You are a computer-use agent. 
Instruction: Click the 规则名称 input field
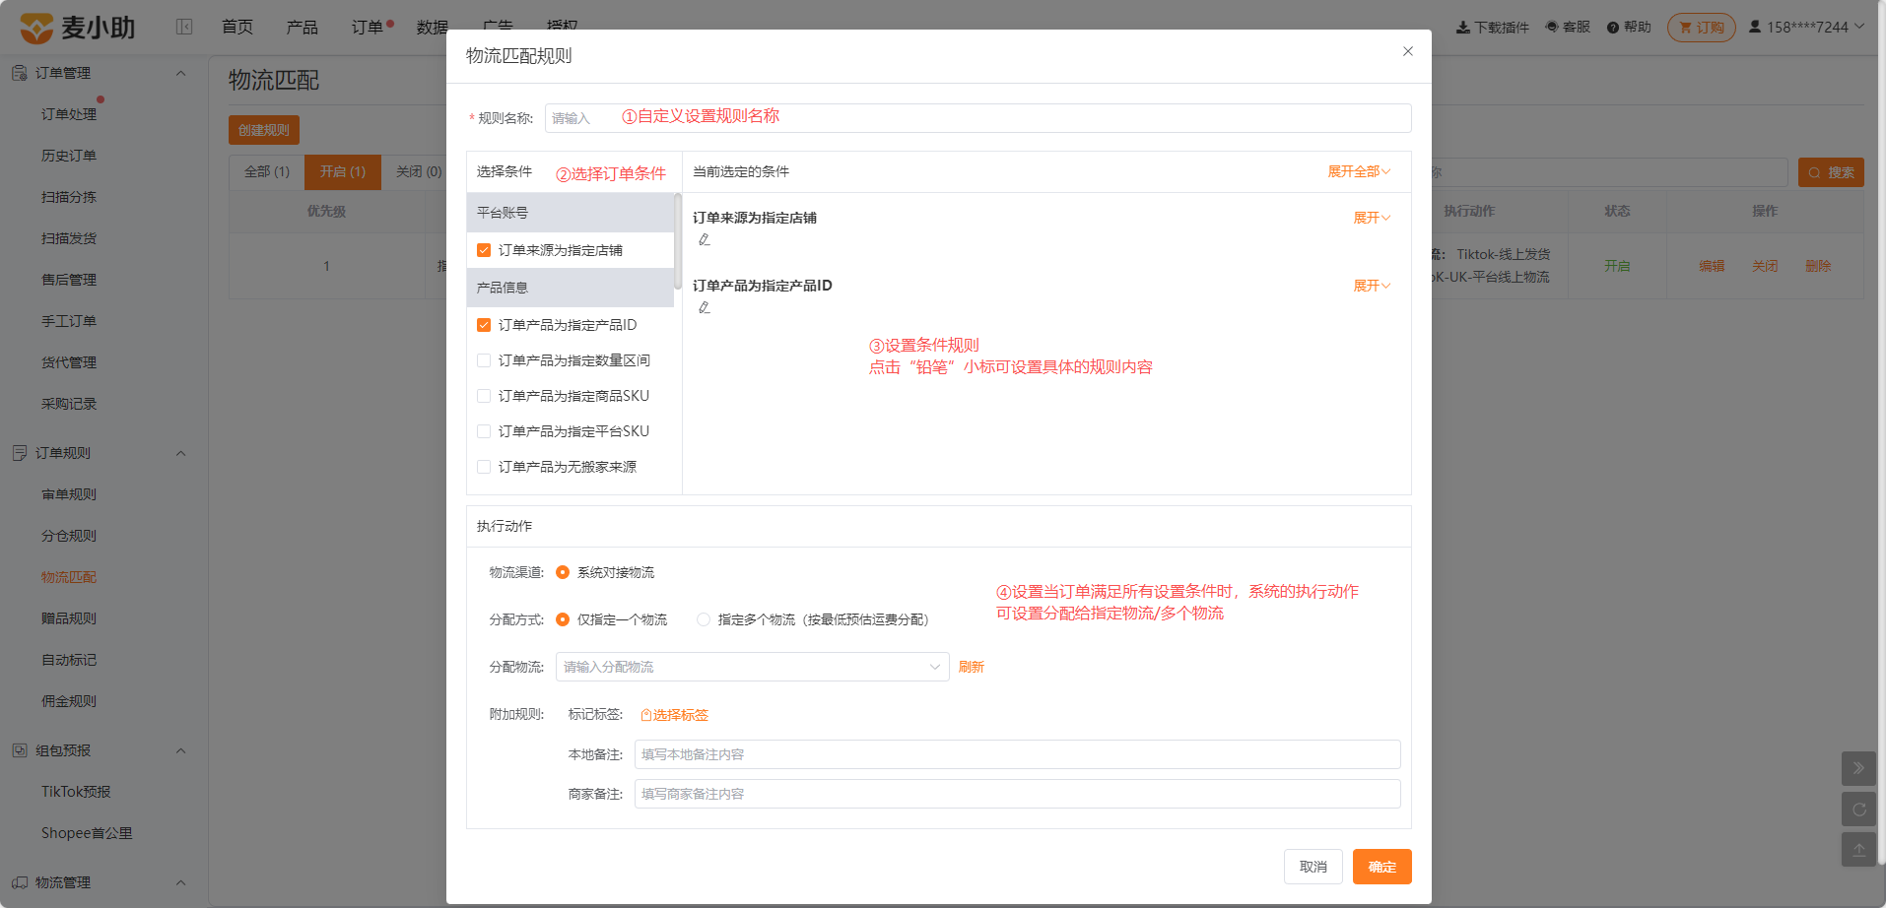(x=977, y=118)
